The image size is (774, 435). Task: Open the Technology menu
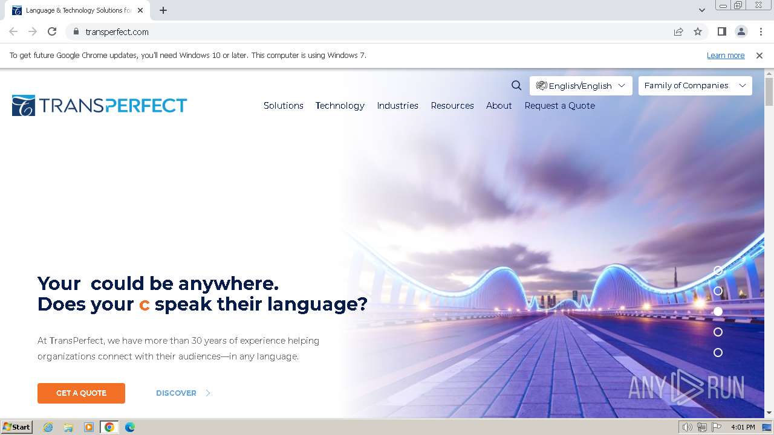[x=340, y=106]
